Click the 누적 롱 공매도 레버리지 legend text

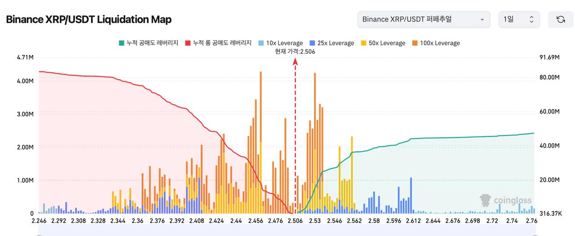pyautogui.click(x=222, y=43)
